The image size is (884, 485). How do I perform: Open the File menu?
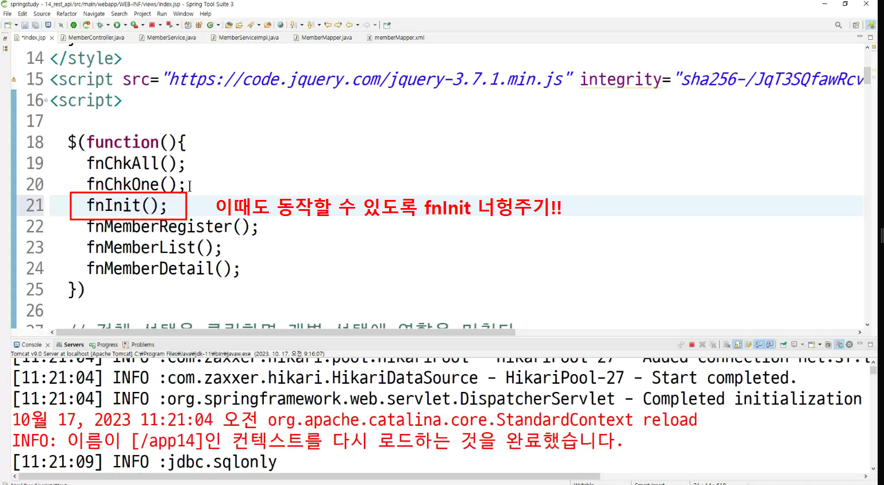[x=7, y=14]
